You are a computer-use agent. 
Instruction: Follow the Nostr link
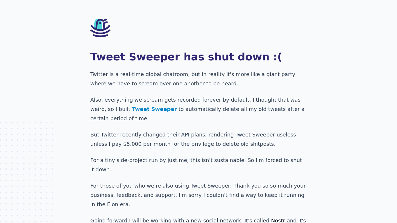(278, 220)
